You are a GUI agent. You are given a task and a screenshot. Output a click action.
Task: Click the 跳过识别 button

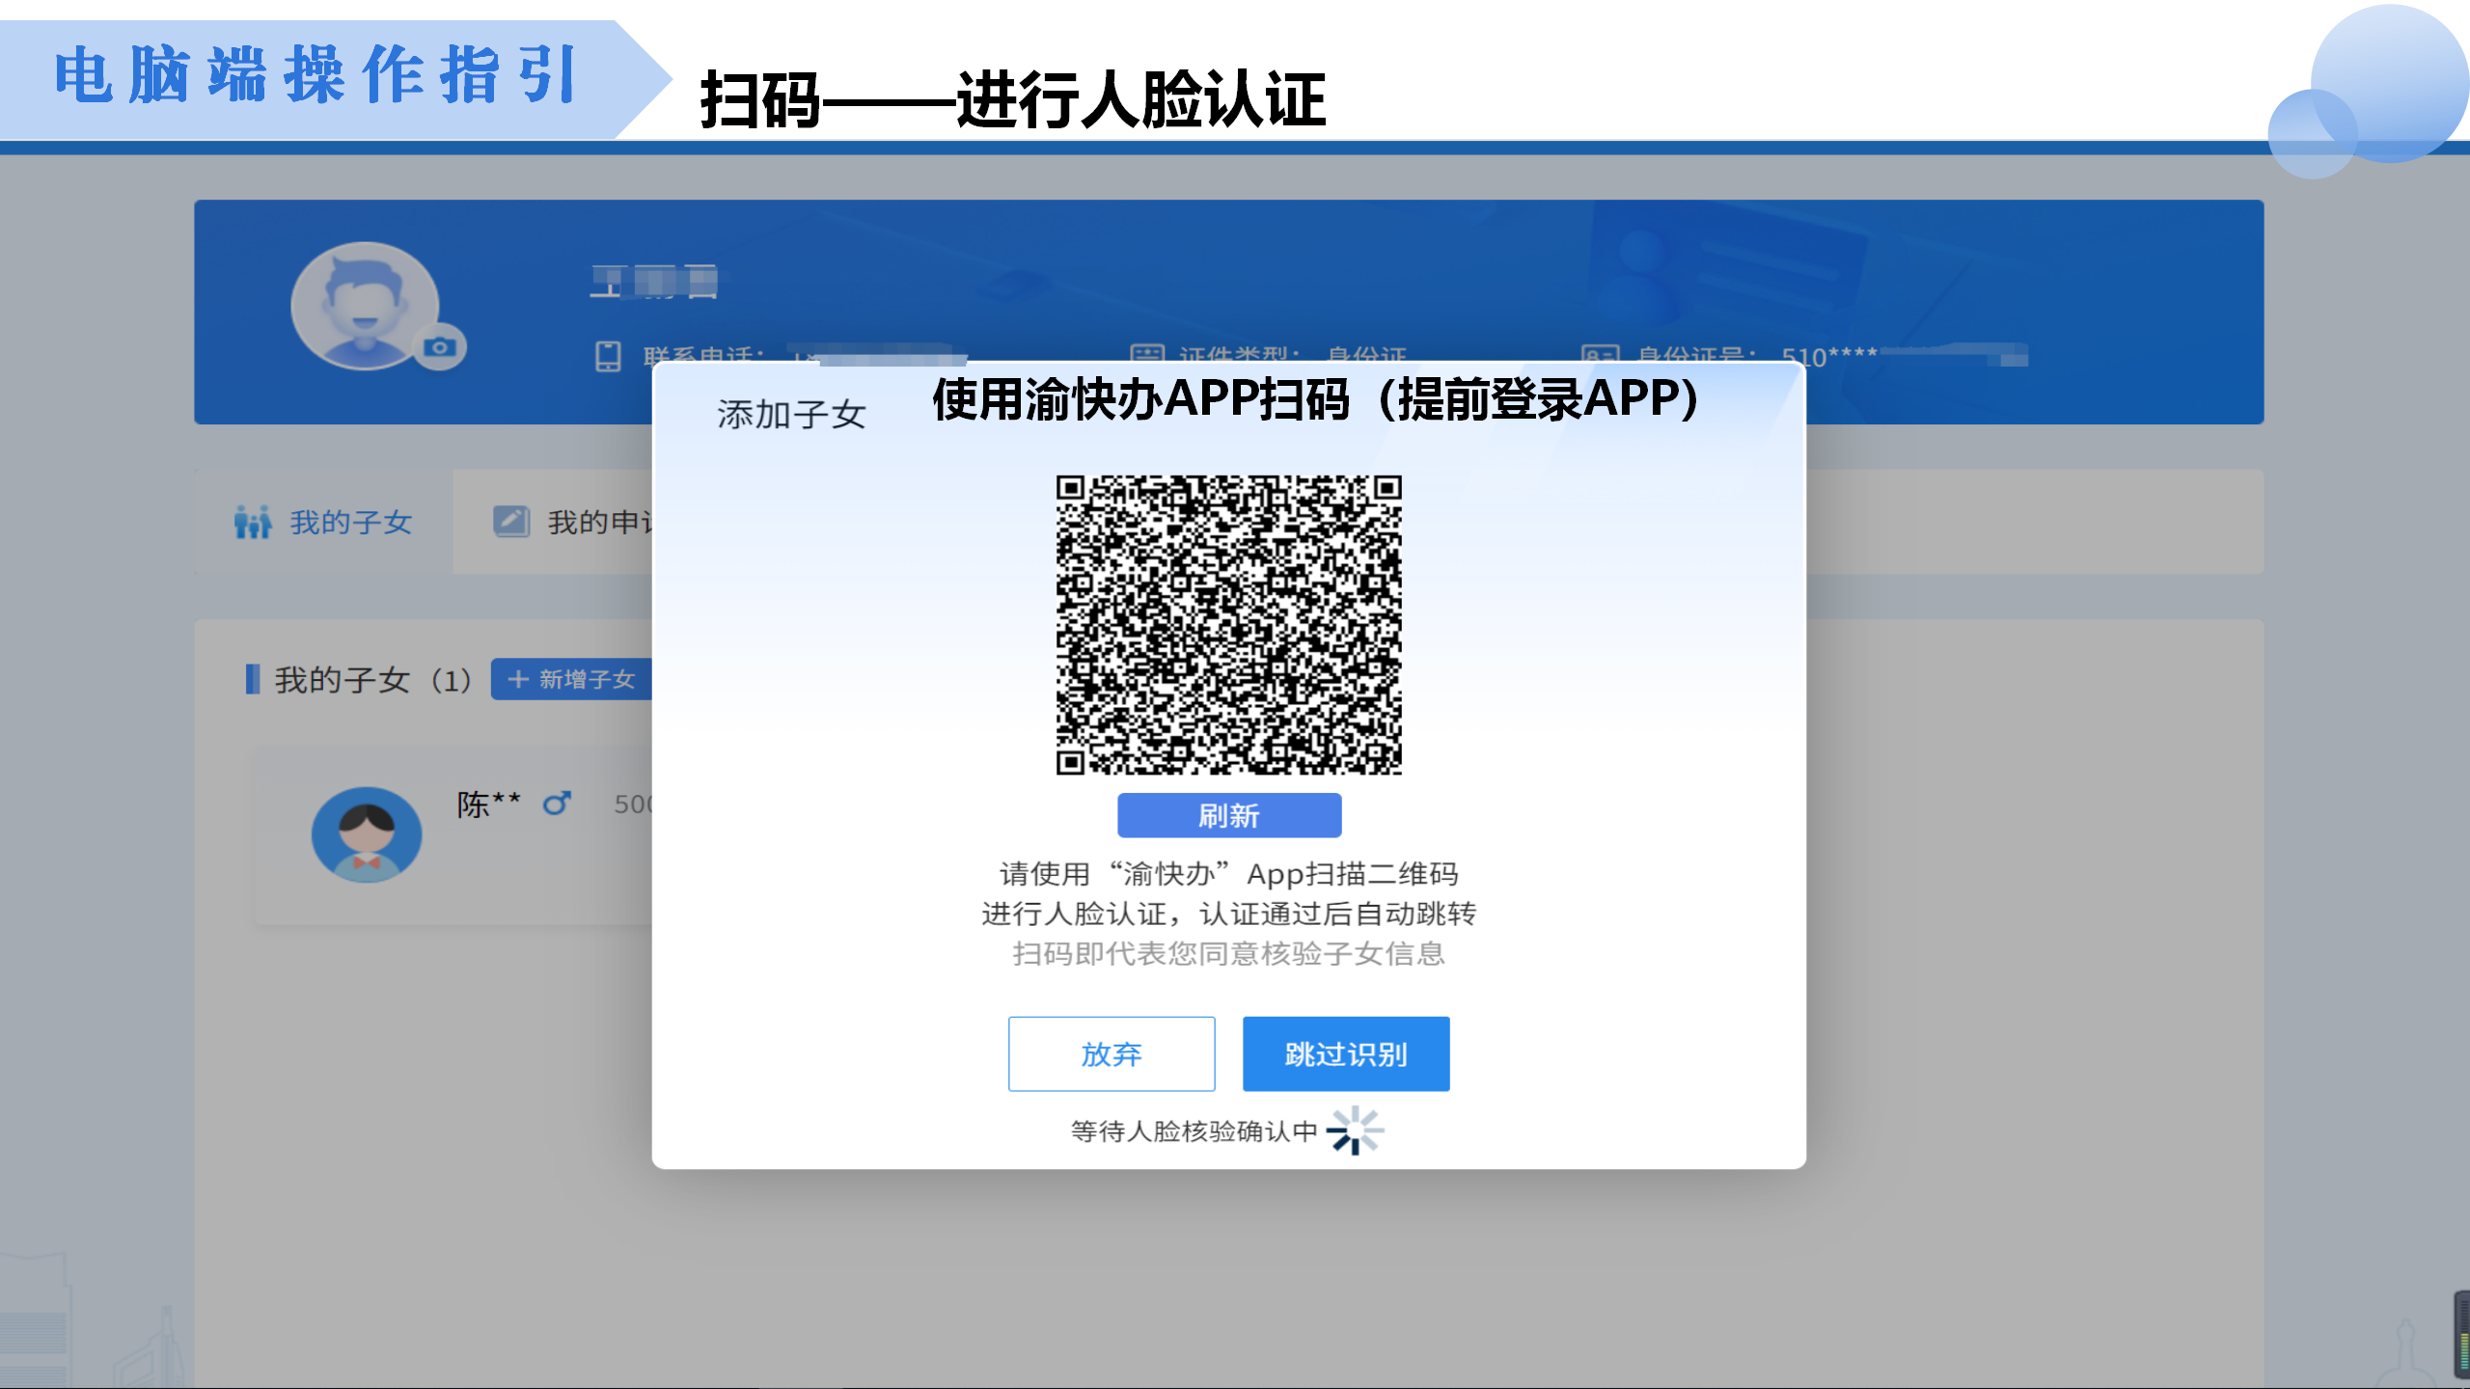point(1346,1054)
